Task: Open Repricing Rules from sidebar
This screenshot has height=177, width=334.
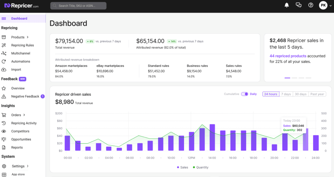Action: (x=22, y=45)
